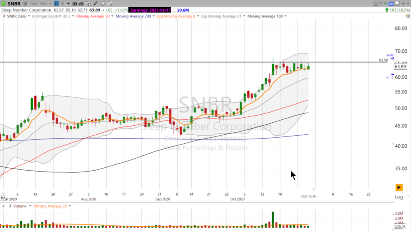Screen dimensions: 411x231
Task: Switch to the 10m timeframe
Action: pyautogui.click(x=33, y=4)
